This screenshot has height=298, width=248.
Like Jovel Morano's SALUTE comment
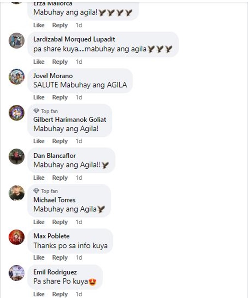click(x=39, y=97)
